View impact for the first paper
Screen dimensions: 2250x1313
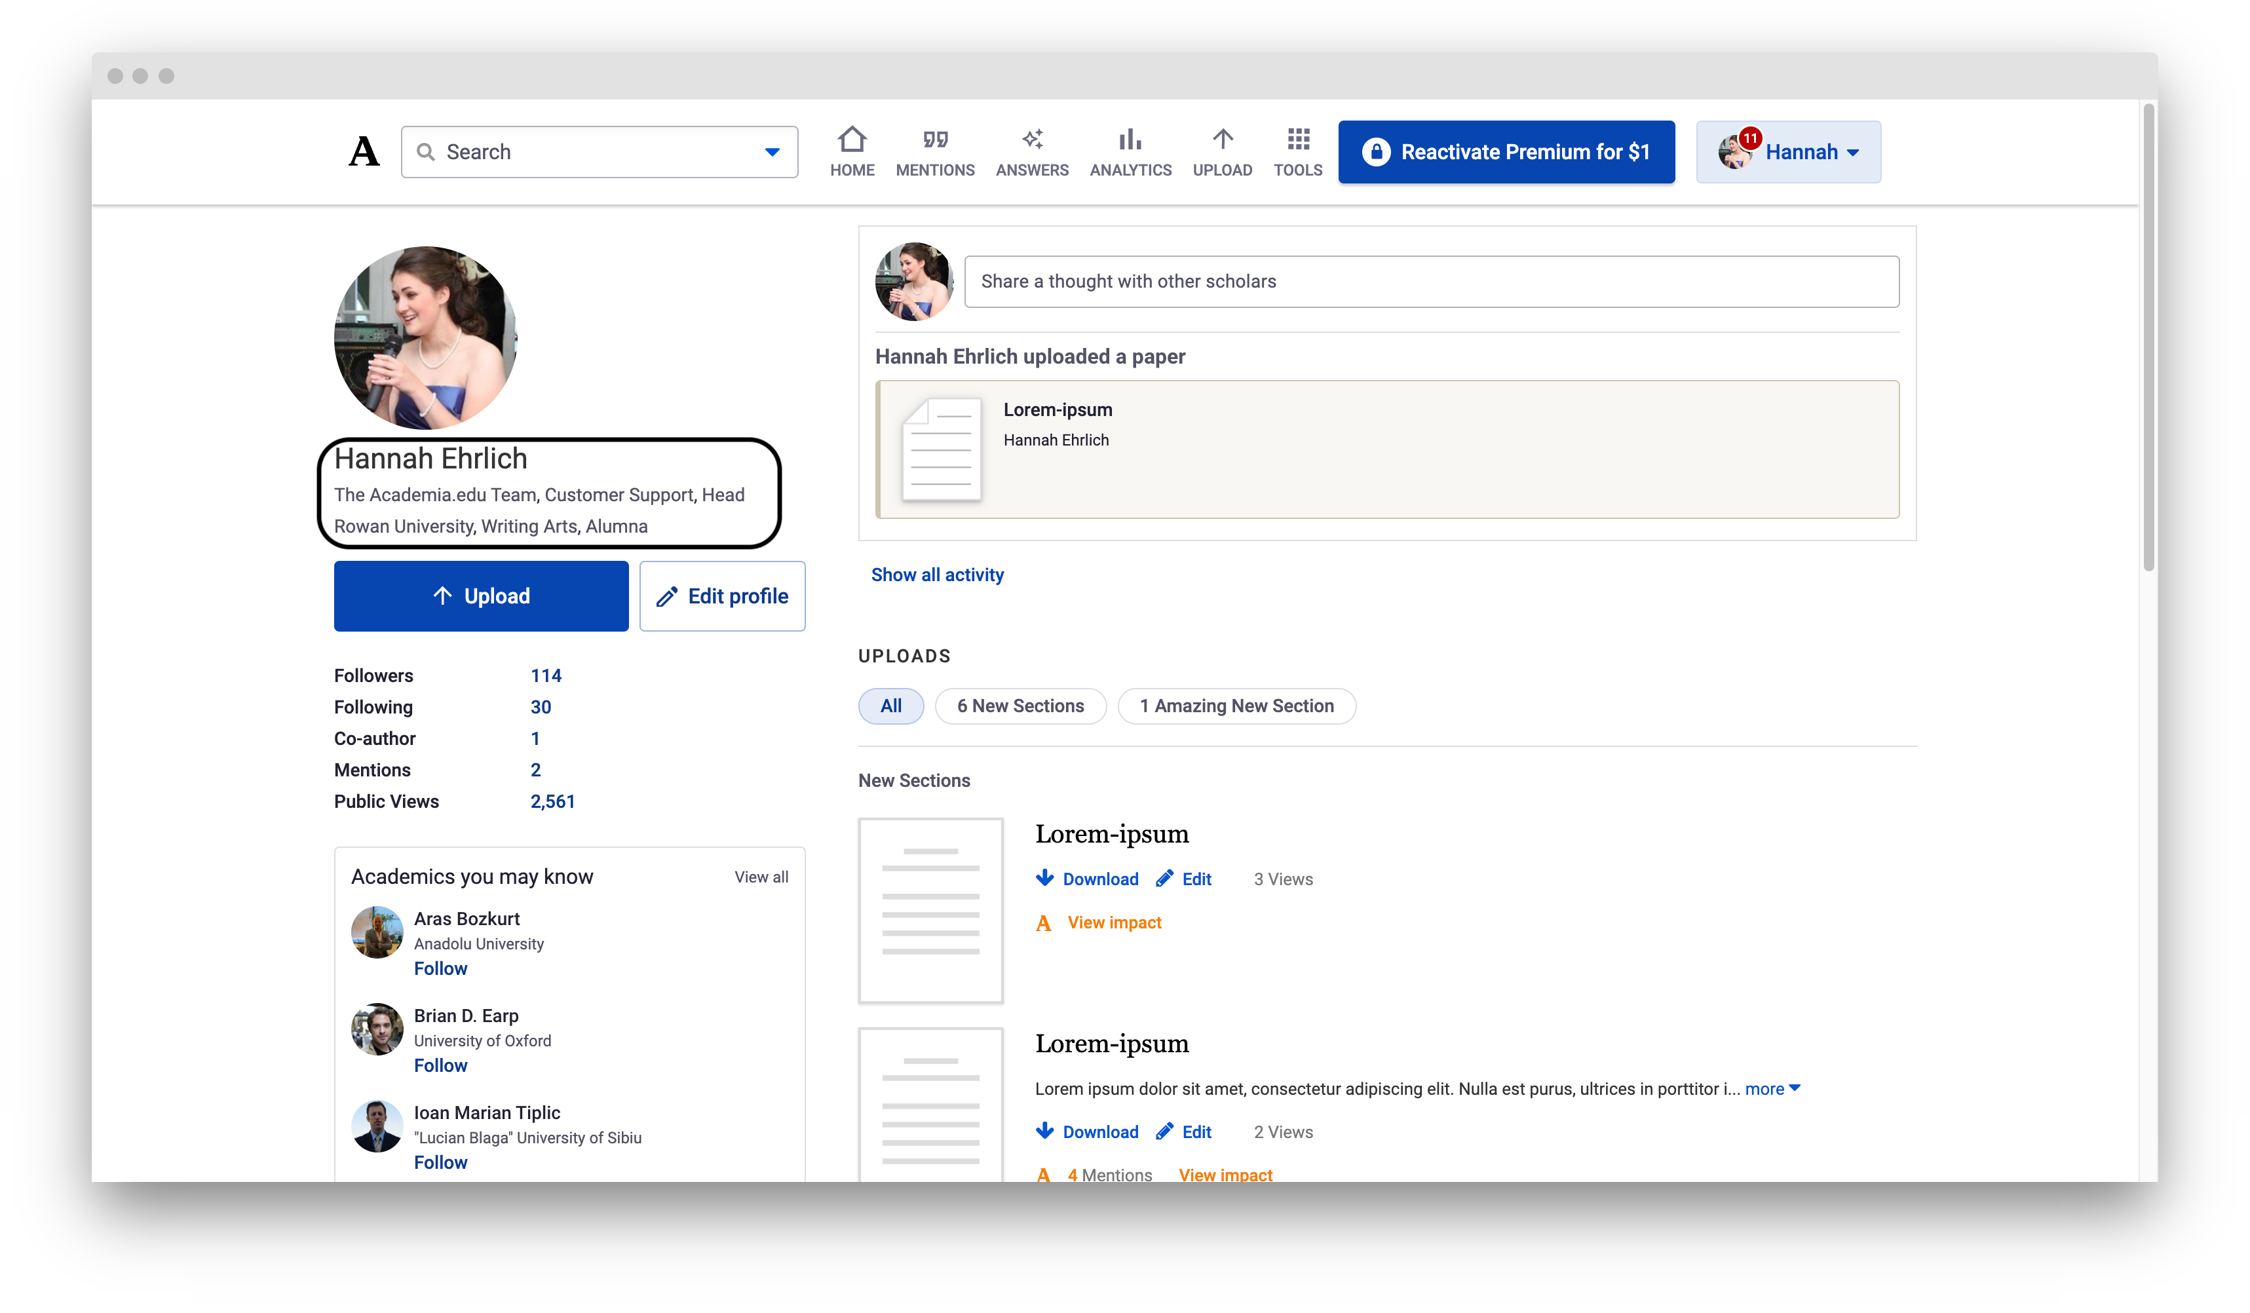(x=1113, y=922)
